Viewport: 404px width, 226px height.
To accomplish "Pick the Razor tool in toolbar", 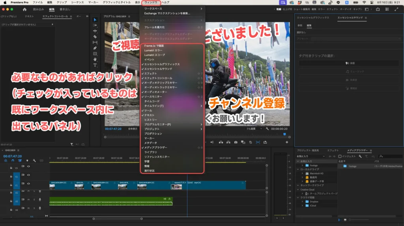I will point(95,37).
